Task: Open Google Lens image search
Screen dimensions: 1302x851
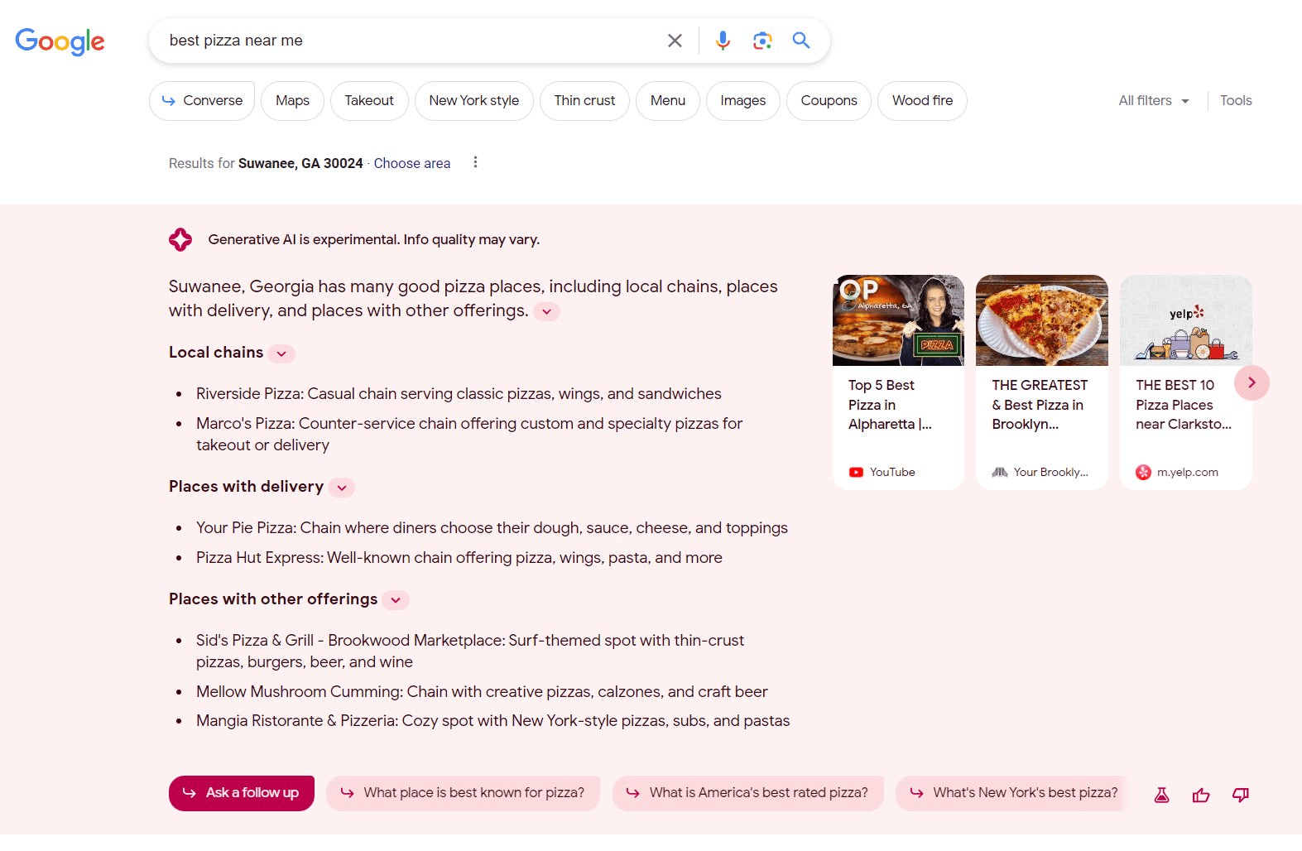Action: pyautogui.click(x=762, y=41)
